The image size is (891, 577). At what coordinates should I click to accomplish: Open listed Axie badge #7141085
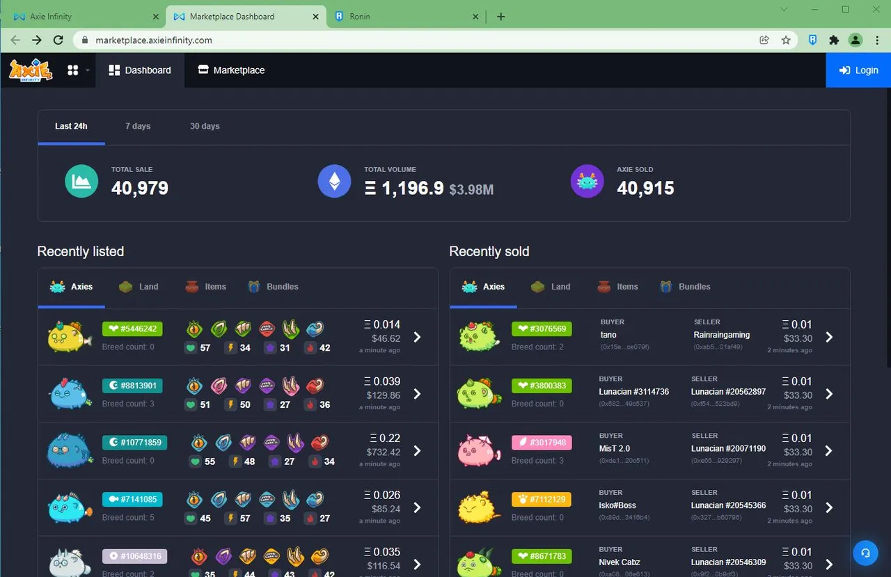pyautogui.click(x=133, y=499)
